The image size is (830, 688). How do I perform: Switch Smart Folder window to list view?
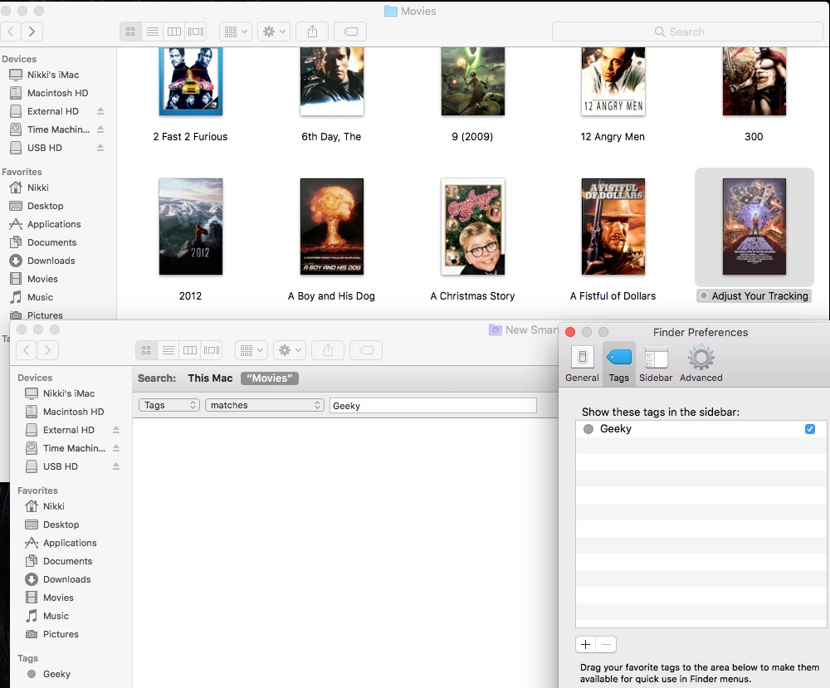168,350
